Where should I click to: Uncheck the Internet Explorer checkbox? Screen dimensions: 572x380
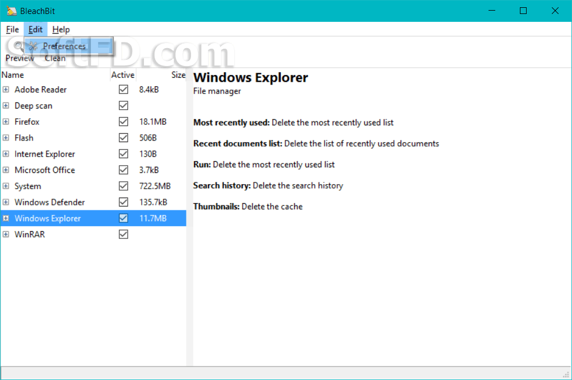point(123,154)
